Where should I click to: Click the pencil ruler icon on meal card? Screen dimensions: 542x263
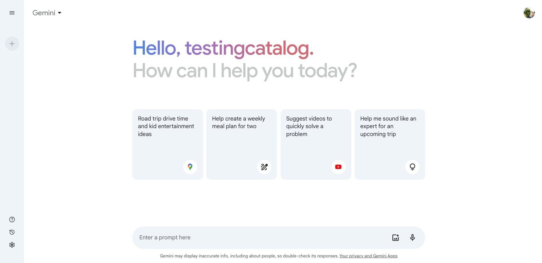tap(264, 167)
